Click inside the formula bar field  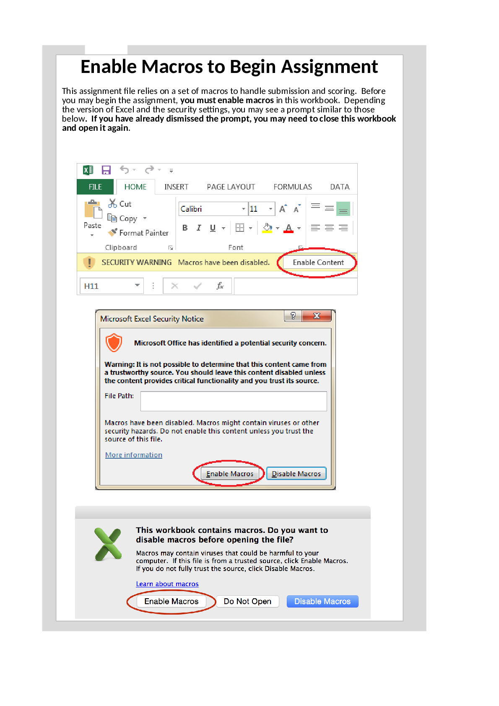coord(295,286)
